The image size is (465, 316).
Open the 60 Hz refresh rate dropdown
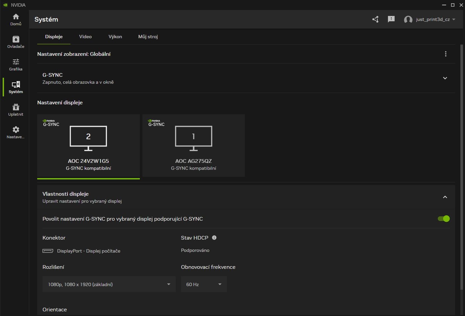point(204,284)
